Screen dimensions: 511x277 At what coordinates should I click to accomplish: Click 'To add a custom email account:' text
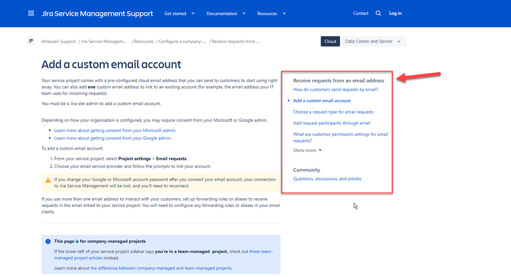point(72,148)
